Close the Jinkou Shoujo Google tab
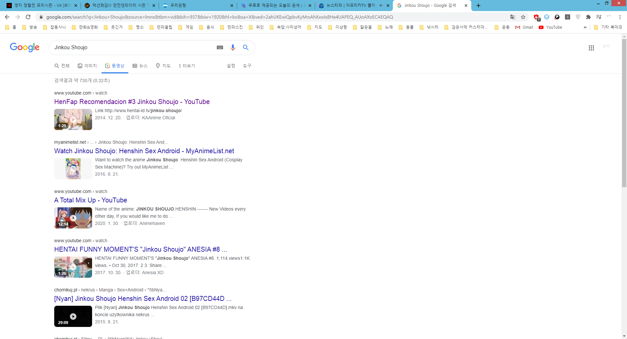 (x=466, y=6)
